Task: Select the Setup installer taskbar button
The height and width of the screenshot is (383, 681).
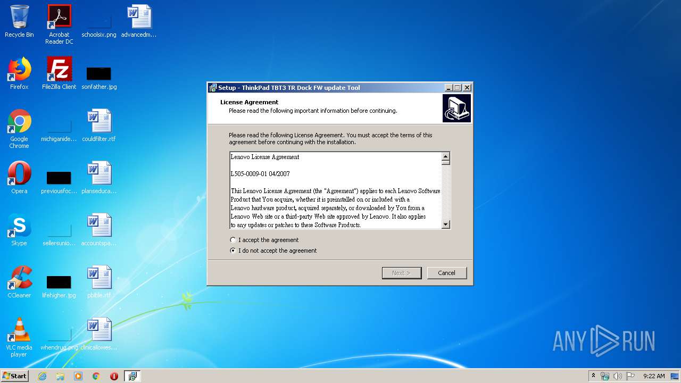Action: click(x=132, y=376)
